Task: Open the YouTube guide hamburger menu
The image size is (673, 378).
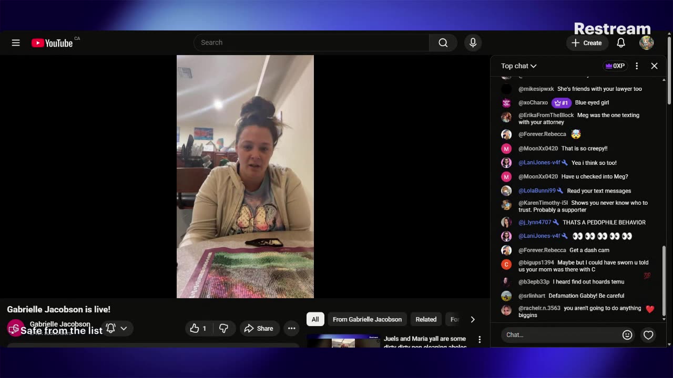Action: point(16,43)
